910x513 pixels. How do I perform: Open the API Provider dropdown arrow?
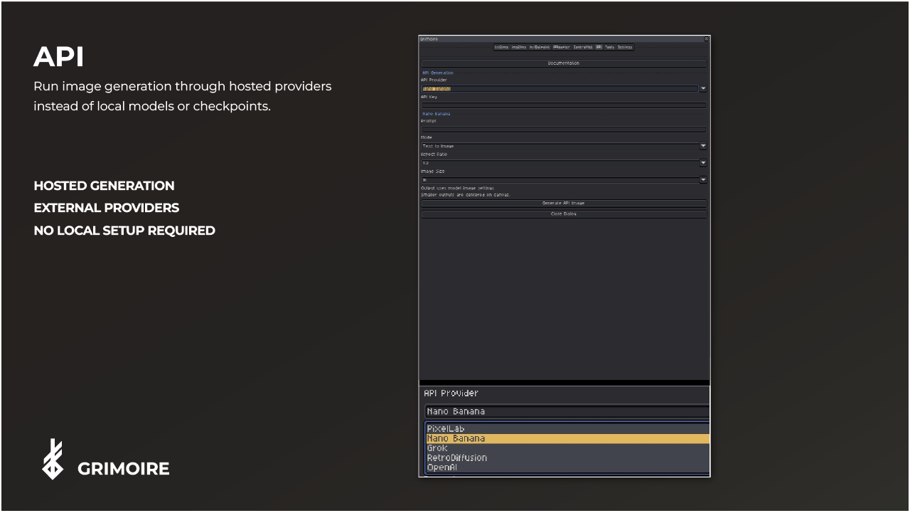click(x=703, y=89)
